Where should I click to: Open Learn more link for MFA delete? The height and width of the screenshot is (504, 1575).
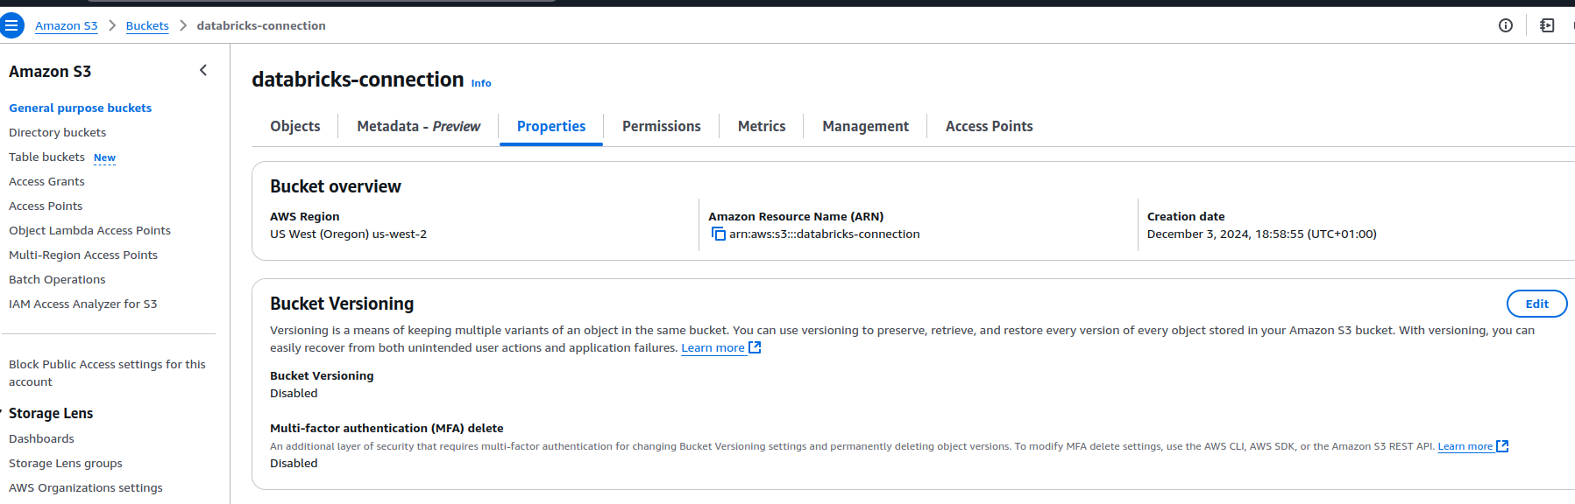pos(1472,446)
